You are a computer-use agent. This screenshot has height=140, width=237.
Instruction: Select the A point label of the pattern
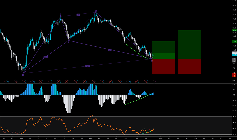[x=60, y=15]
